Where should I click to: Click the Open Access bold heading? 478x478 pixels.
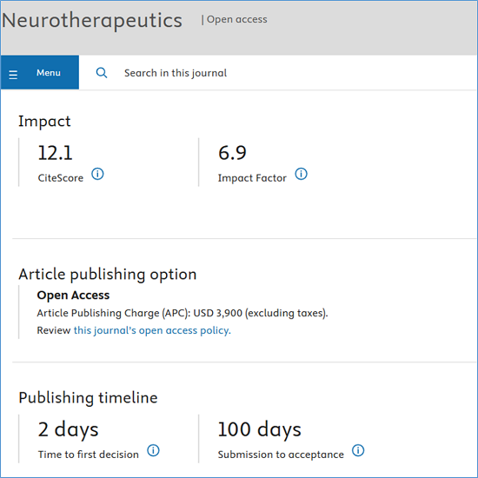pyautogui.click(x=73, y=295)
